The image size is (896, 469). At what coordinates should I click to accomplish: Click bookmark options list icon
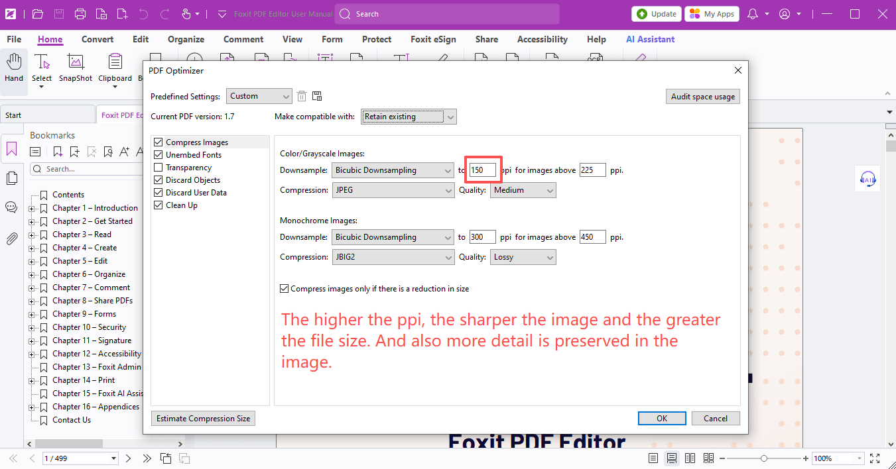point(36,152)
